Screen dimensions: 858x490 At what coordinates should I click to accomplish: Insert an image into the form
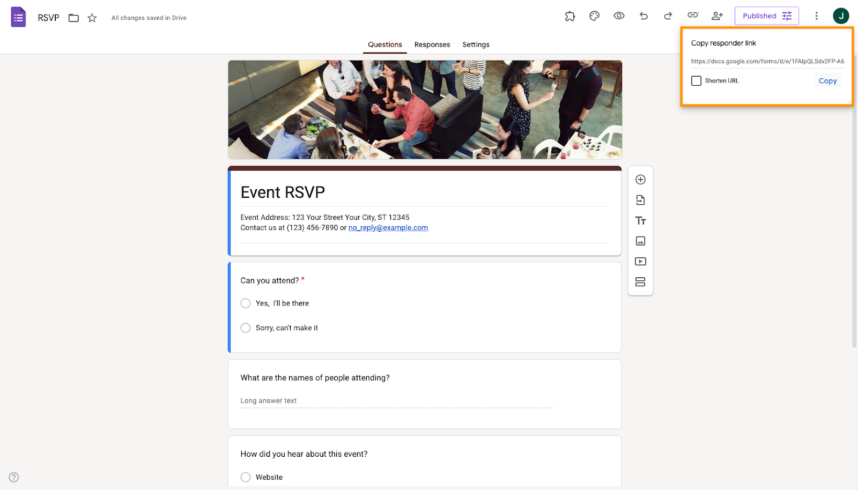click(x=640, y=241)
